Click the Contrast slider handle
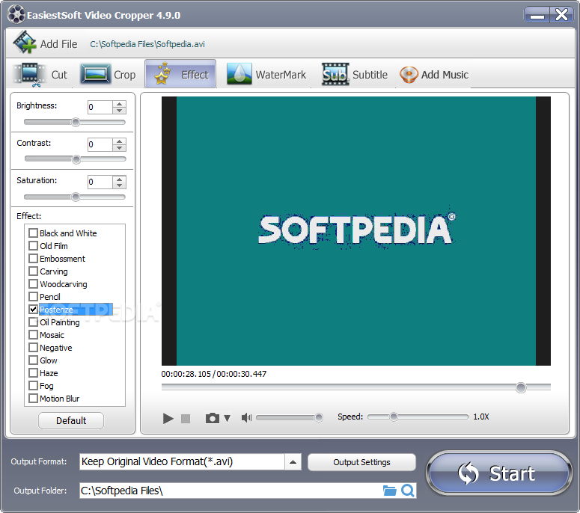The height and width of the screenshot is (513, 580). pos(76,159)
